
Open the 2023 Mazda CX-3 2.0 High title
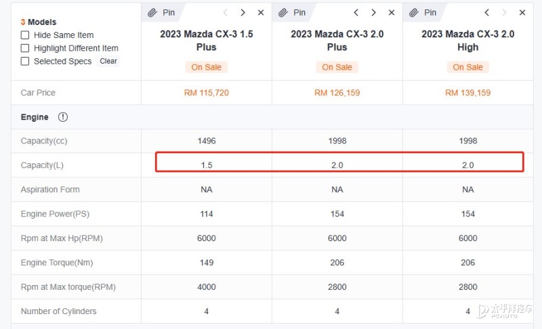467,41
